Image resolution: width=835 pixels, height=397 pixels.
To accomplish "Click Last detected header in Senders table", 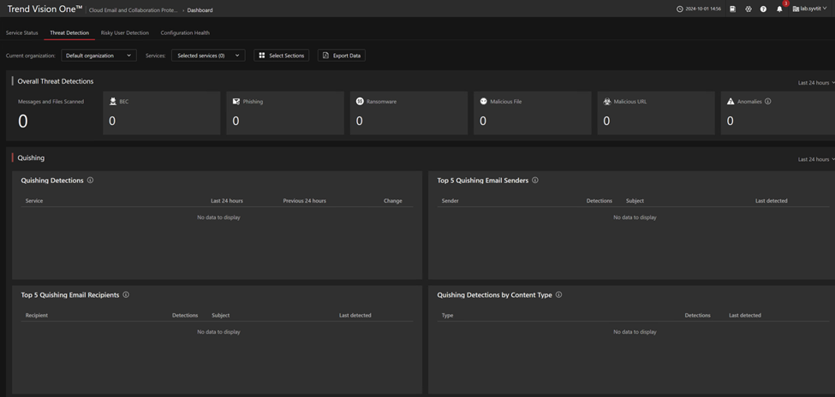I will 771,200.
